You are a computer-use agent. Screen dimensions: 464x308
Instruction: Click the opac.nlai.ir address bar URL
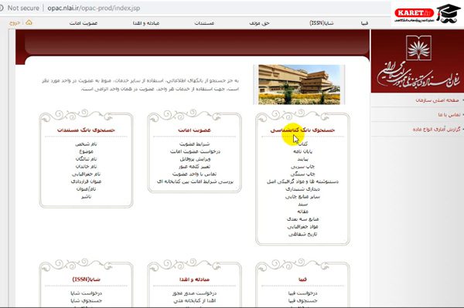(94, 8)
